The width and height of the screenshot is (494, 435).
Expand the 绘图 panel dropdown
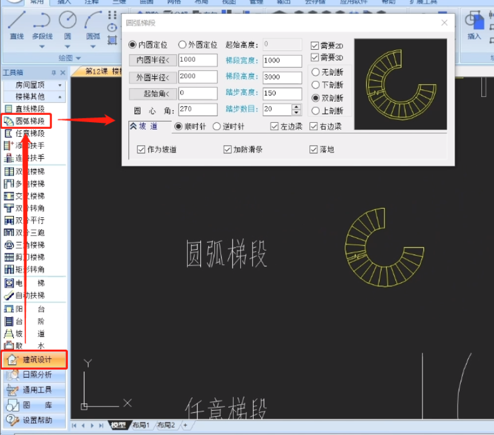(78, 58)
